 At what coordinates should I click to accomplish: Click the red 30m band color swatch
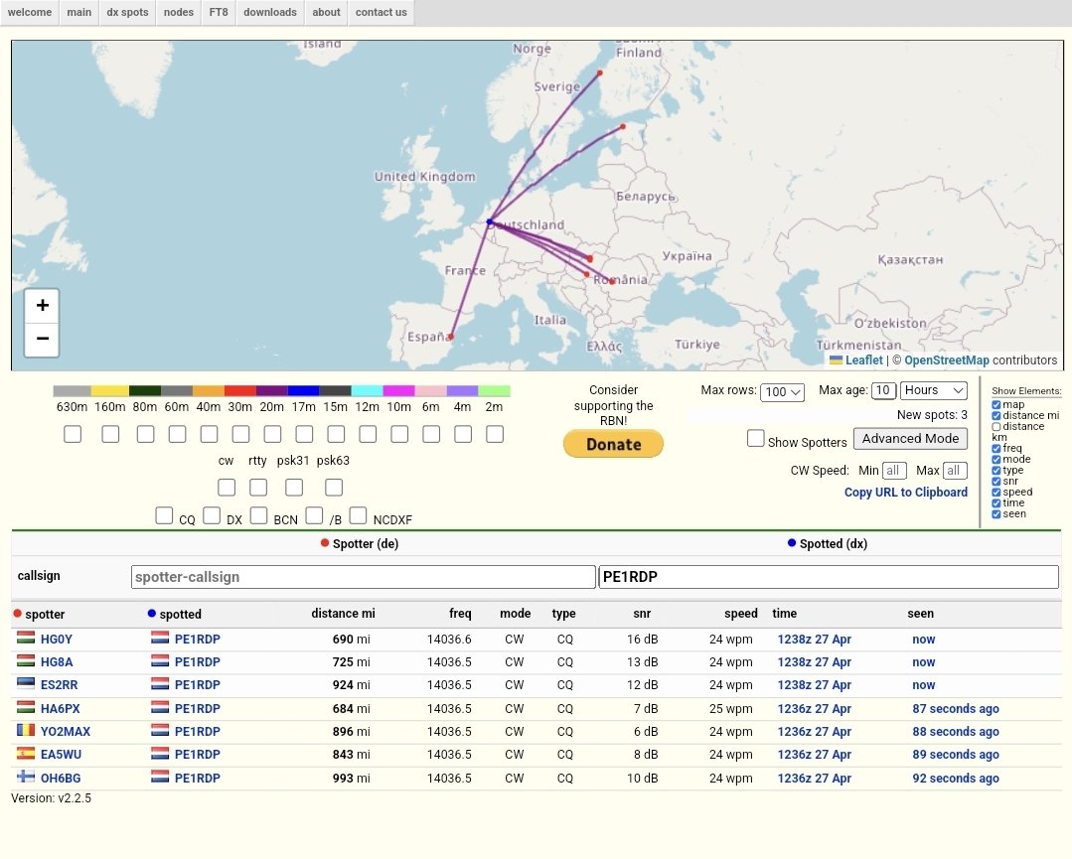pos(240,391)
